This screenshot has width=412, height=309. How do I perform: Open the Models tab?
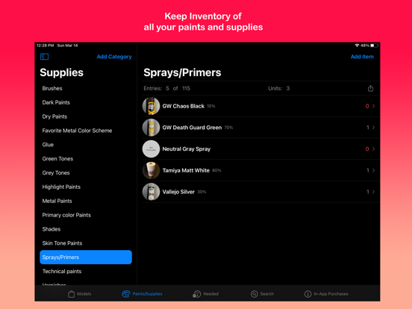[79, 294]
